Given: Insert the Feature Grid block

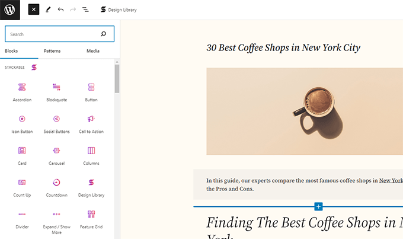Looking at the screenshot, I should click(91, 218).
